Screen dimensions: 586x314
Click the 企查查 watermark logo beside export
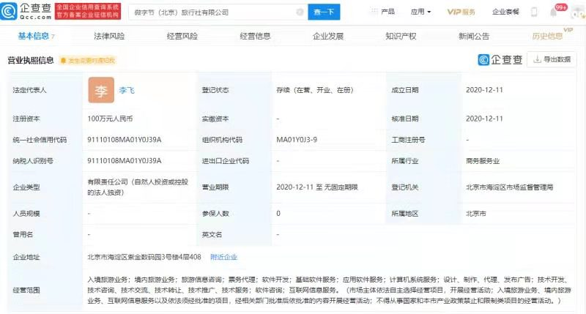click(x=500, y=59)
